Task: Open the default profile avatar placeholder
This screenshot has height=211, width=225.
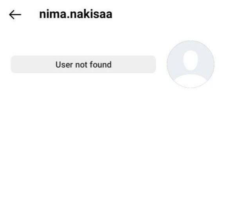Action: [x=191, y=64]
